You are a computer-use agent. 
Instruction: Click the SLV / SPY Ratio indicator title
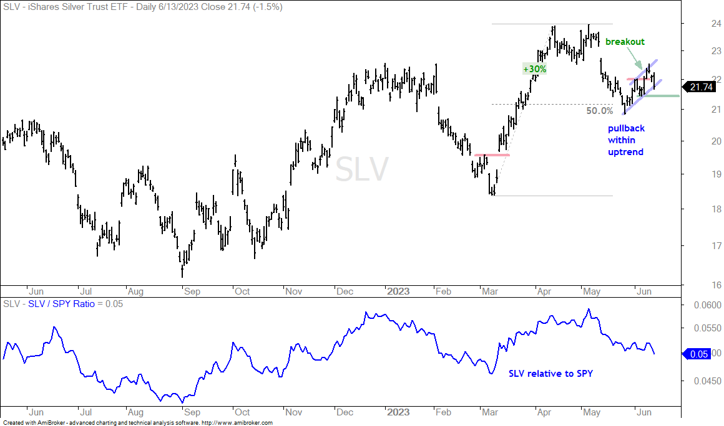pos(61,304)
